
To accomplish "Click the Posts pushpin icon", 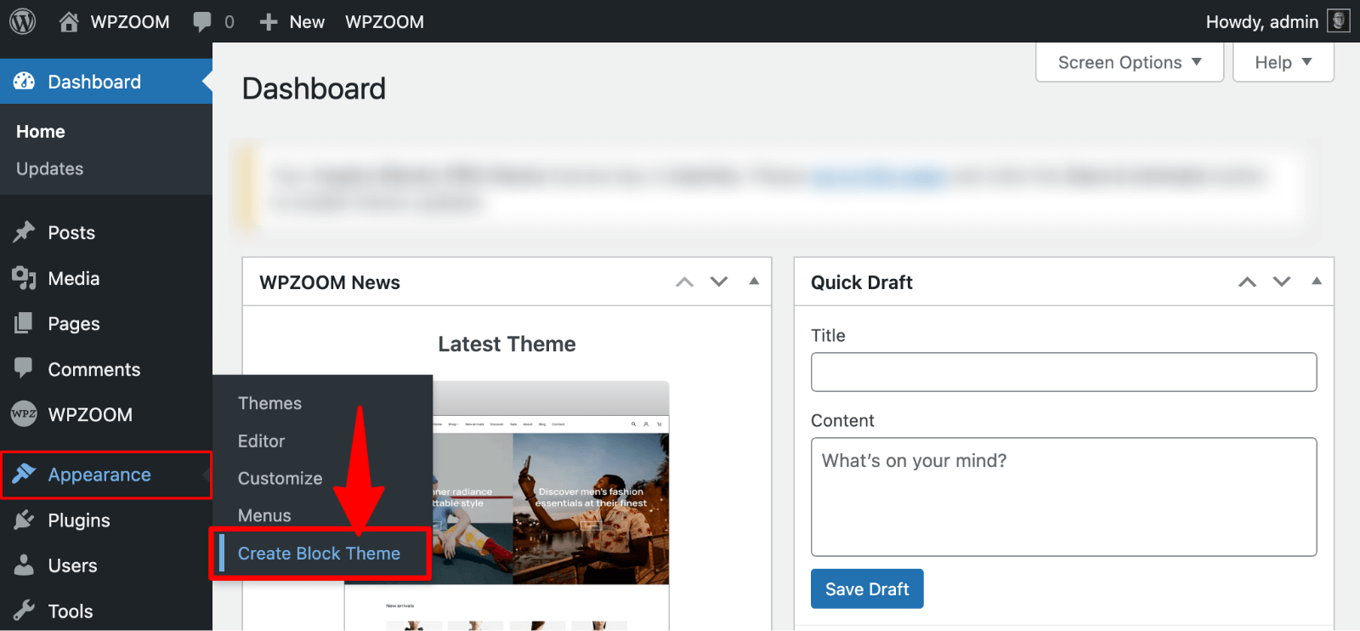I will pyautogui.click(x=24, y=232).
